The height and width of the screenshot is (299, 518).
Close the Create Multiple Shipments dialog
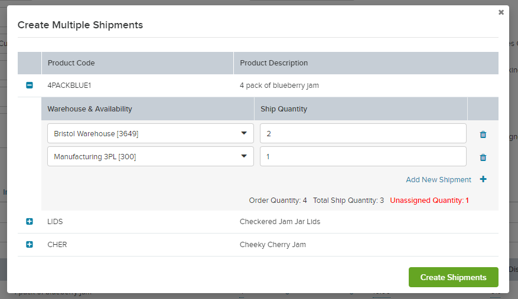(501, 12)
